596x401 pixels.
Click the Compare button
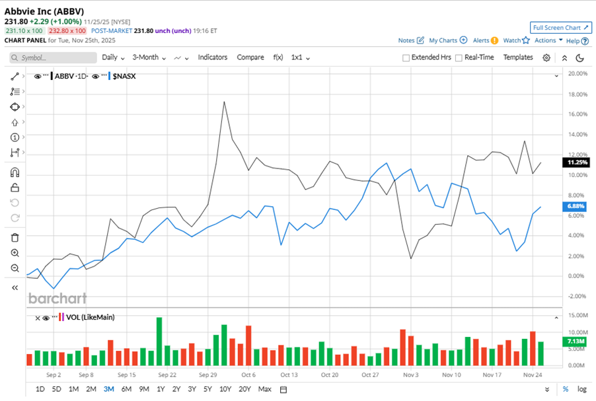250,57
